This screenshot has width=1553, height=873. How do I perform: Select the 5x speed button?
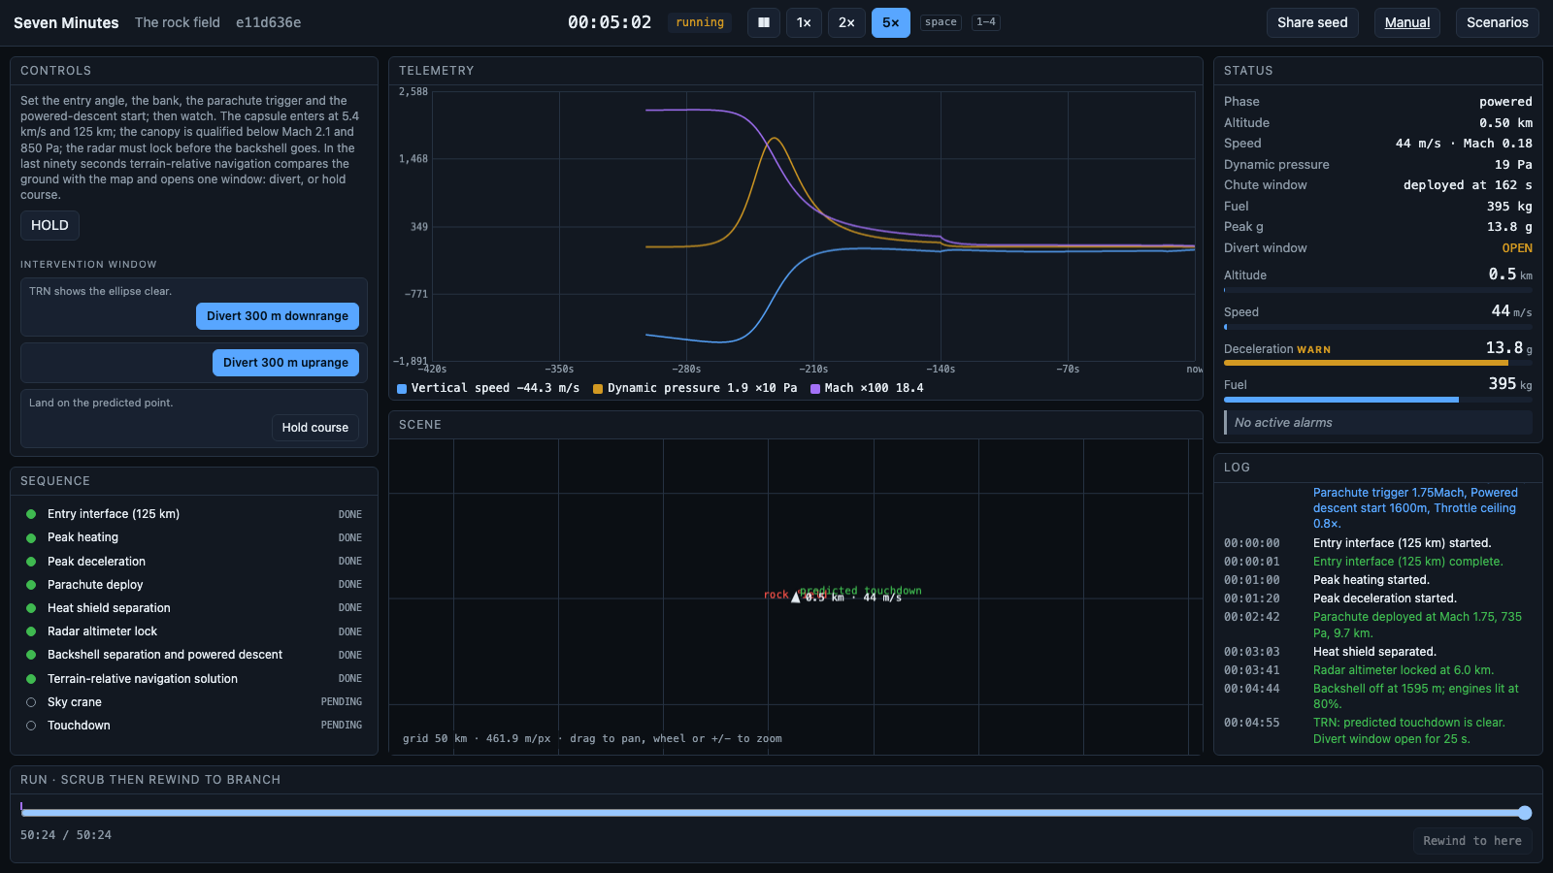890,22
